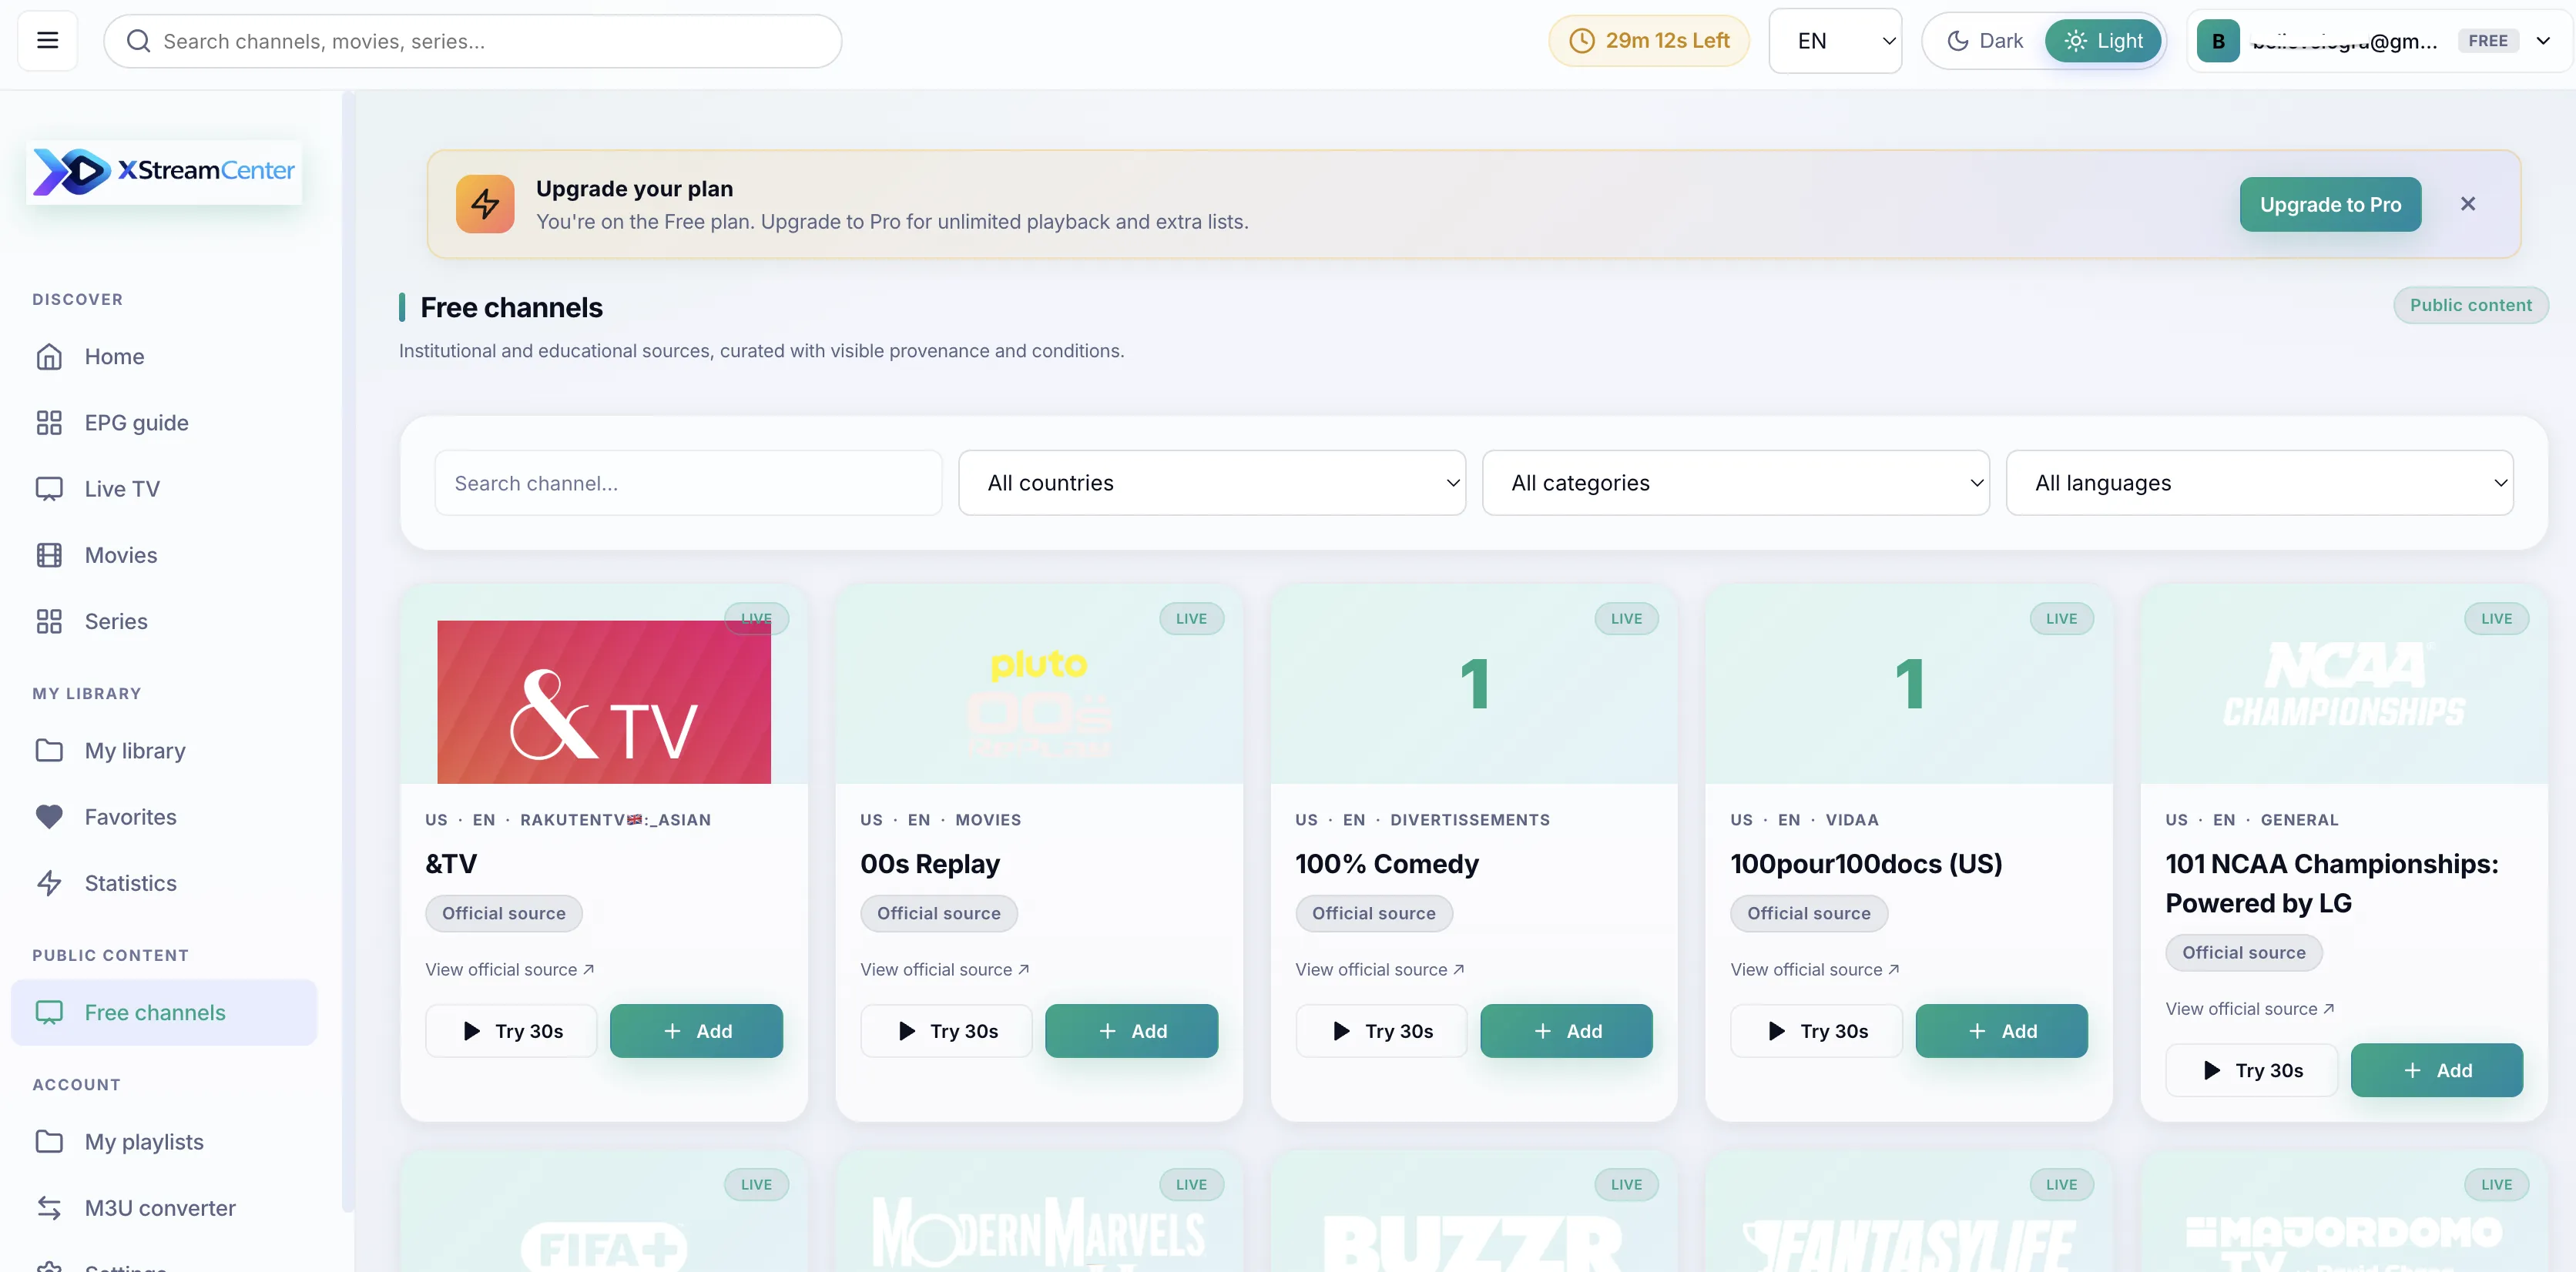The width and height of the screenshot is (2576, 1272).
Task: Open Movies section
Action: click(164, 554)
